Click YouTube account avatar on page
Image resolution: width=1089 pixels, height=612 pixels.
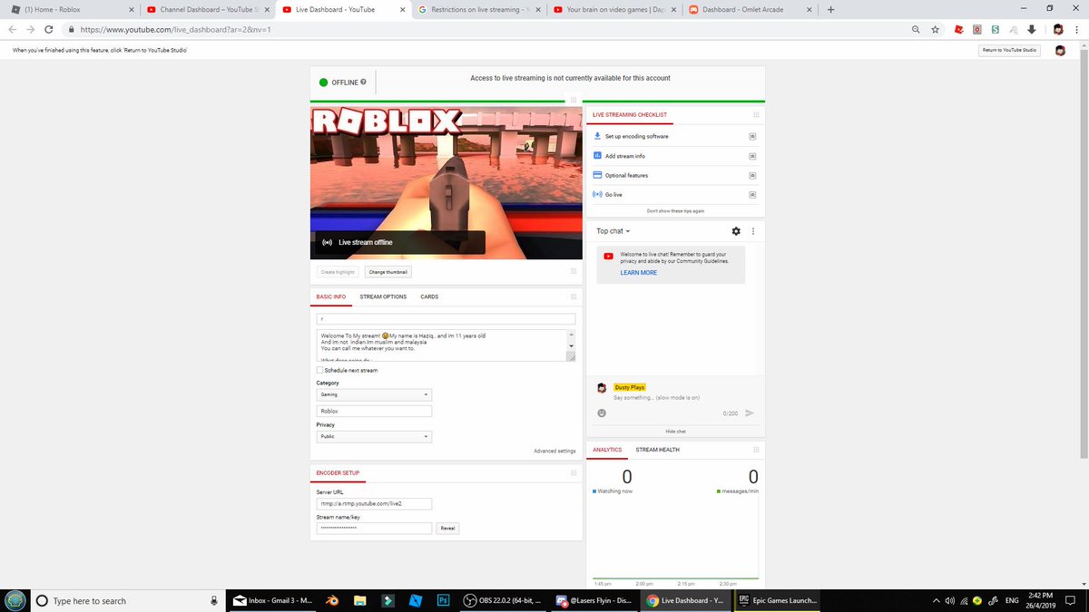(x=1060, y=51)
